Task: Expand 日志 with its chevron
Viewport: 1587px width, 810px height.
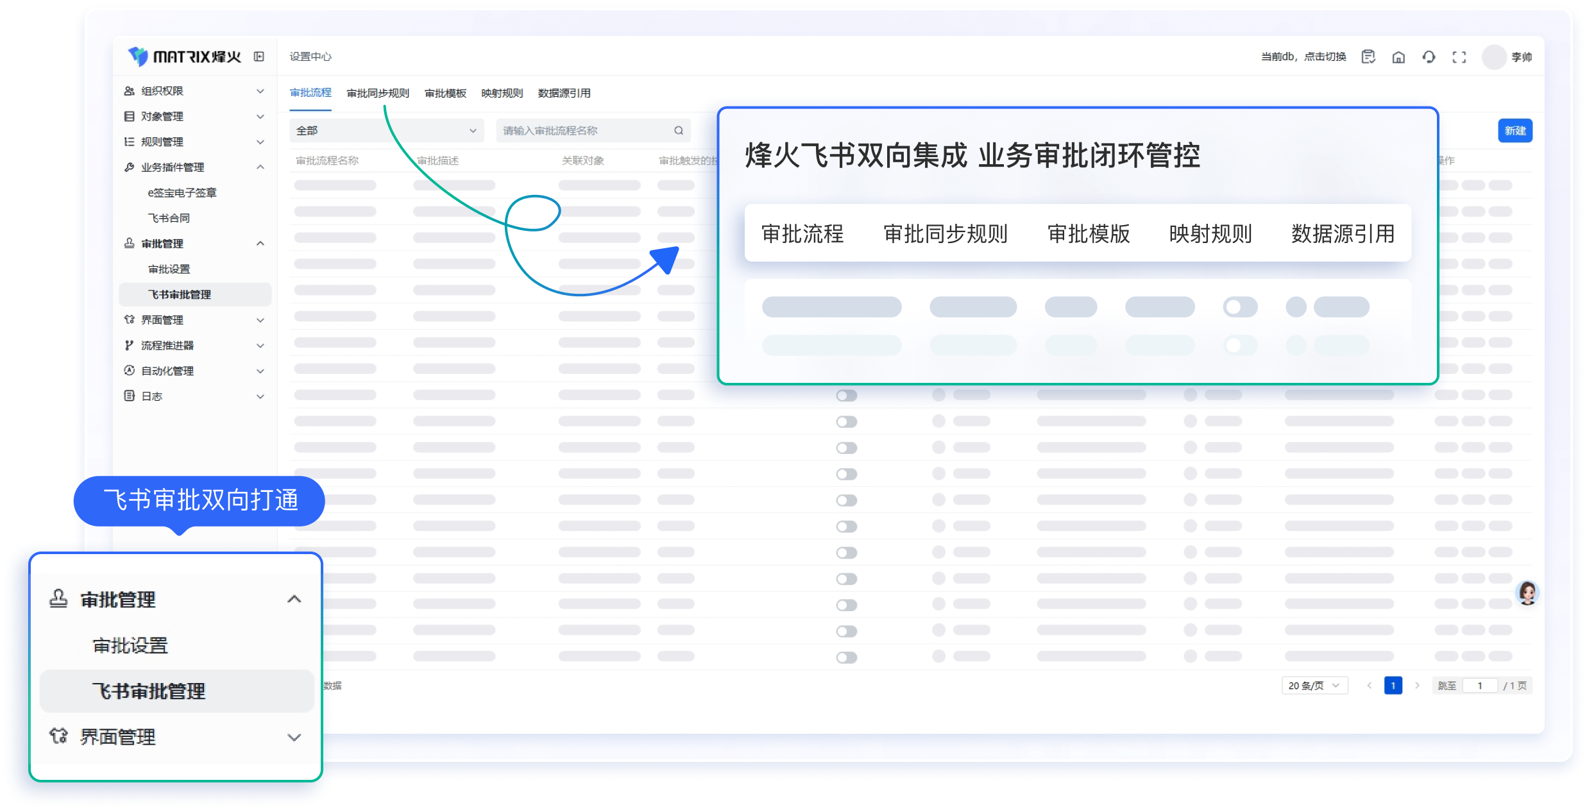Action: pyautogui.click(x=260, y=396)
